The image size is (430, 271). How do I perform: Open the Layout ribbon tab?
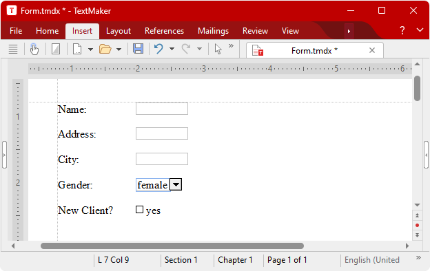point(119,31)
